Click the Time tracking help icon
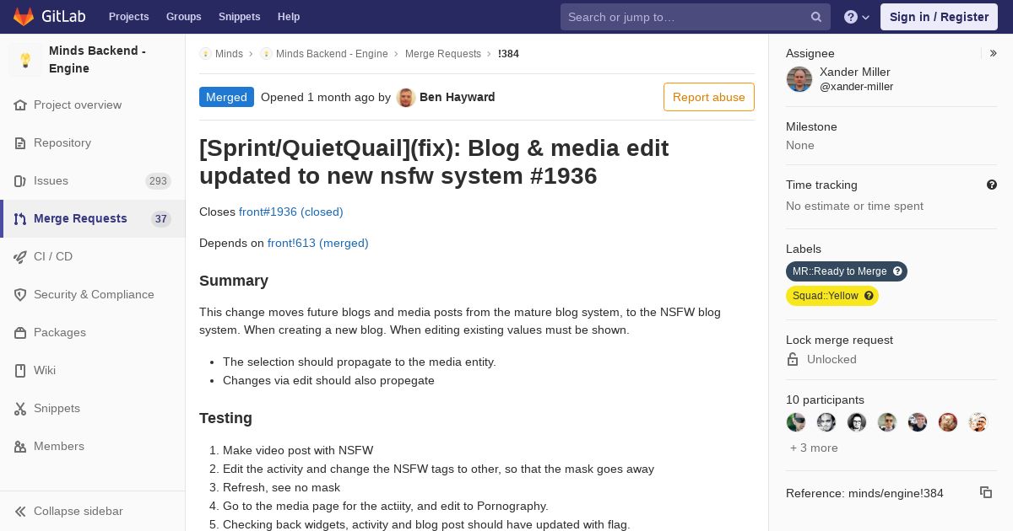 pos(992,185)
